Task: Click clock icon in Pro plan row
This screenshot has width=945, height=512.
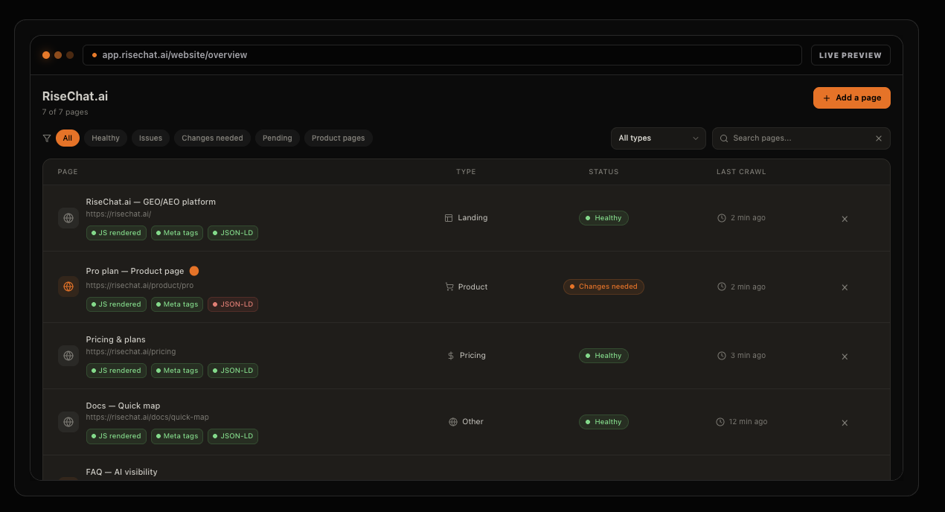Action: click(722, 287)
